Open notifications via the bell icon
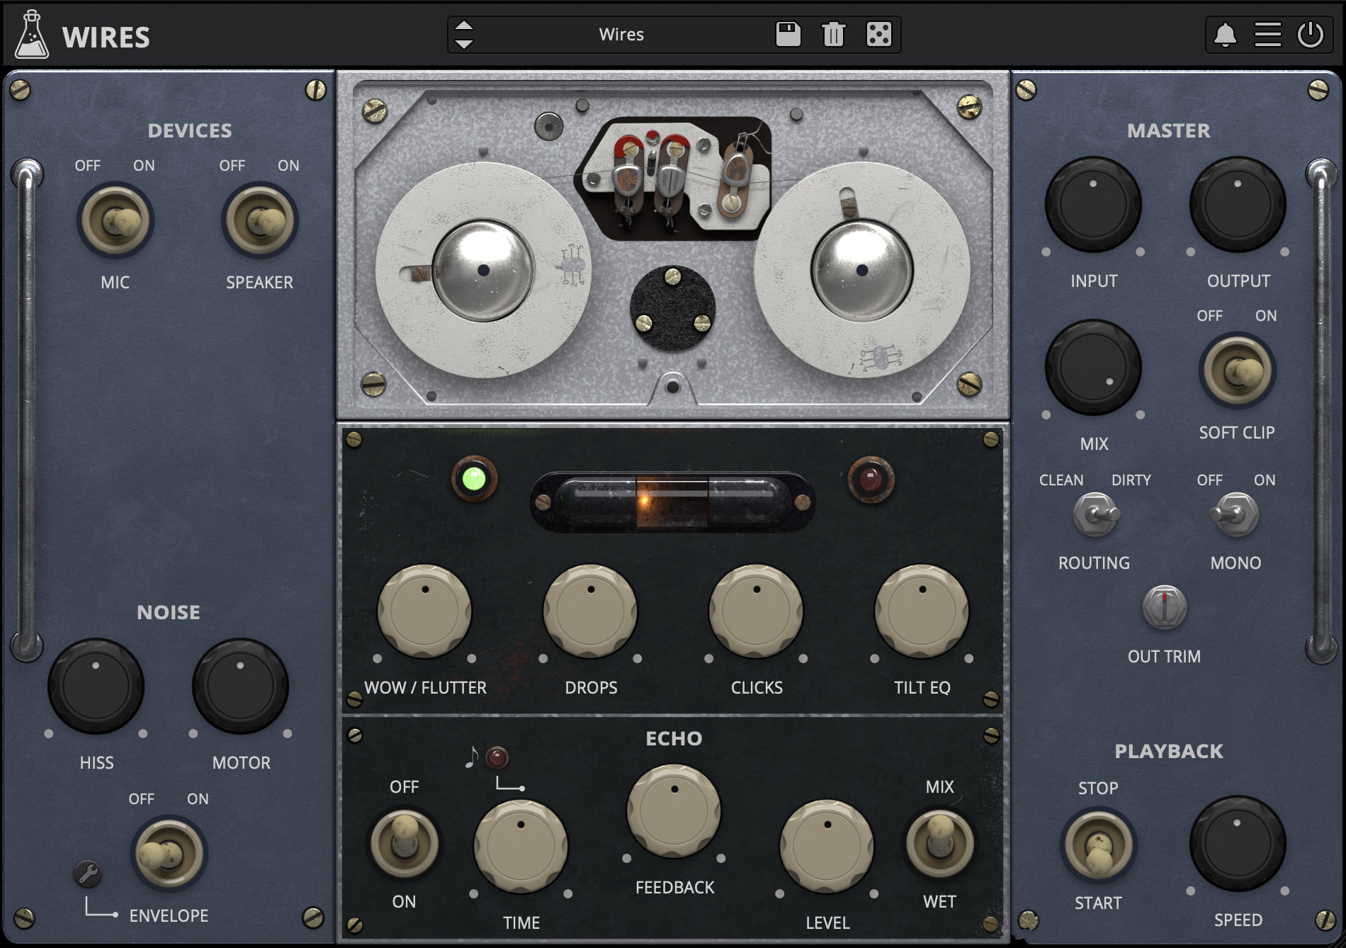Screen dimensions: 1346x948 [1225, 35]
